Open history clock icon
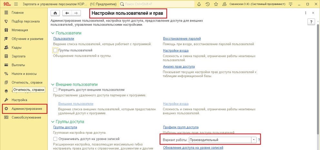The width and height of the screenshot is (320, 150). click(207, 4)
